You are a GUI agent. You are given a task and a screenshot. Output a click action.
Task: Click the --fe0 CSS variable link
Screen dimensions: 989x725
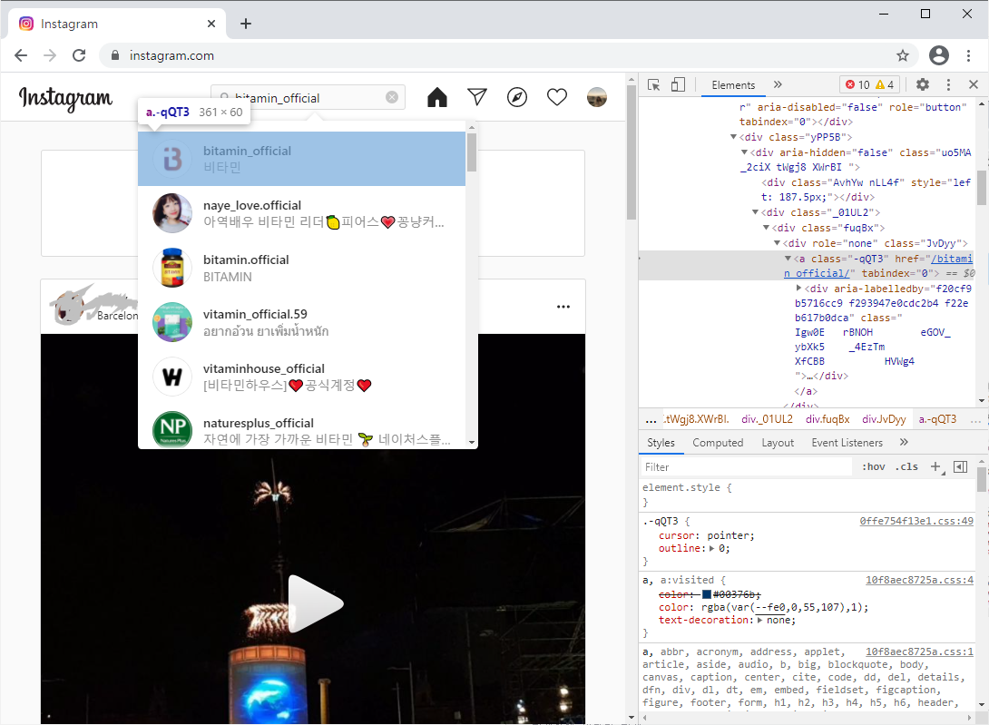tap(769, 608)
